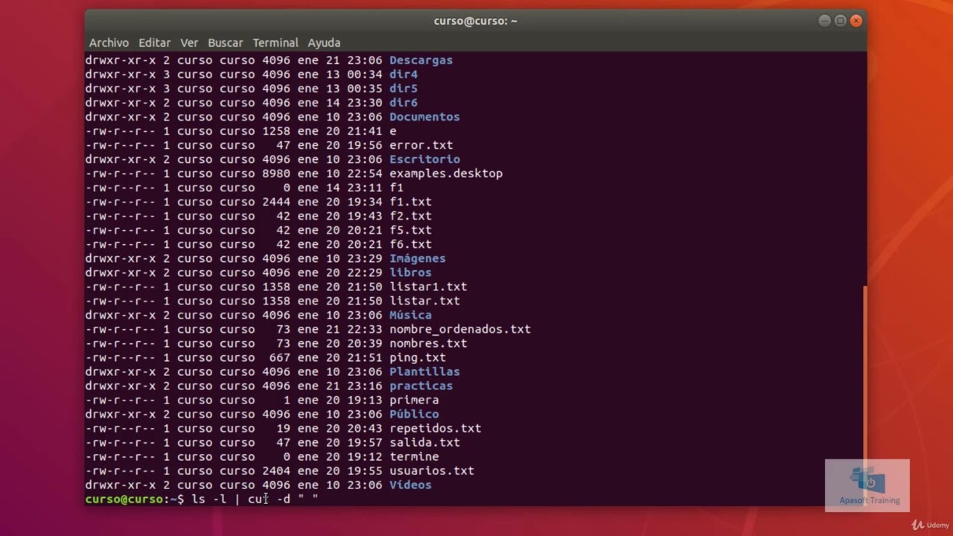953x536 pixels.
Task: Select the dir4 directory name
Action: click(x=404, y=74)
